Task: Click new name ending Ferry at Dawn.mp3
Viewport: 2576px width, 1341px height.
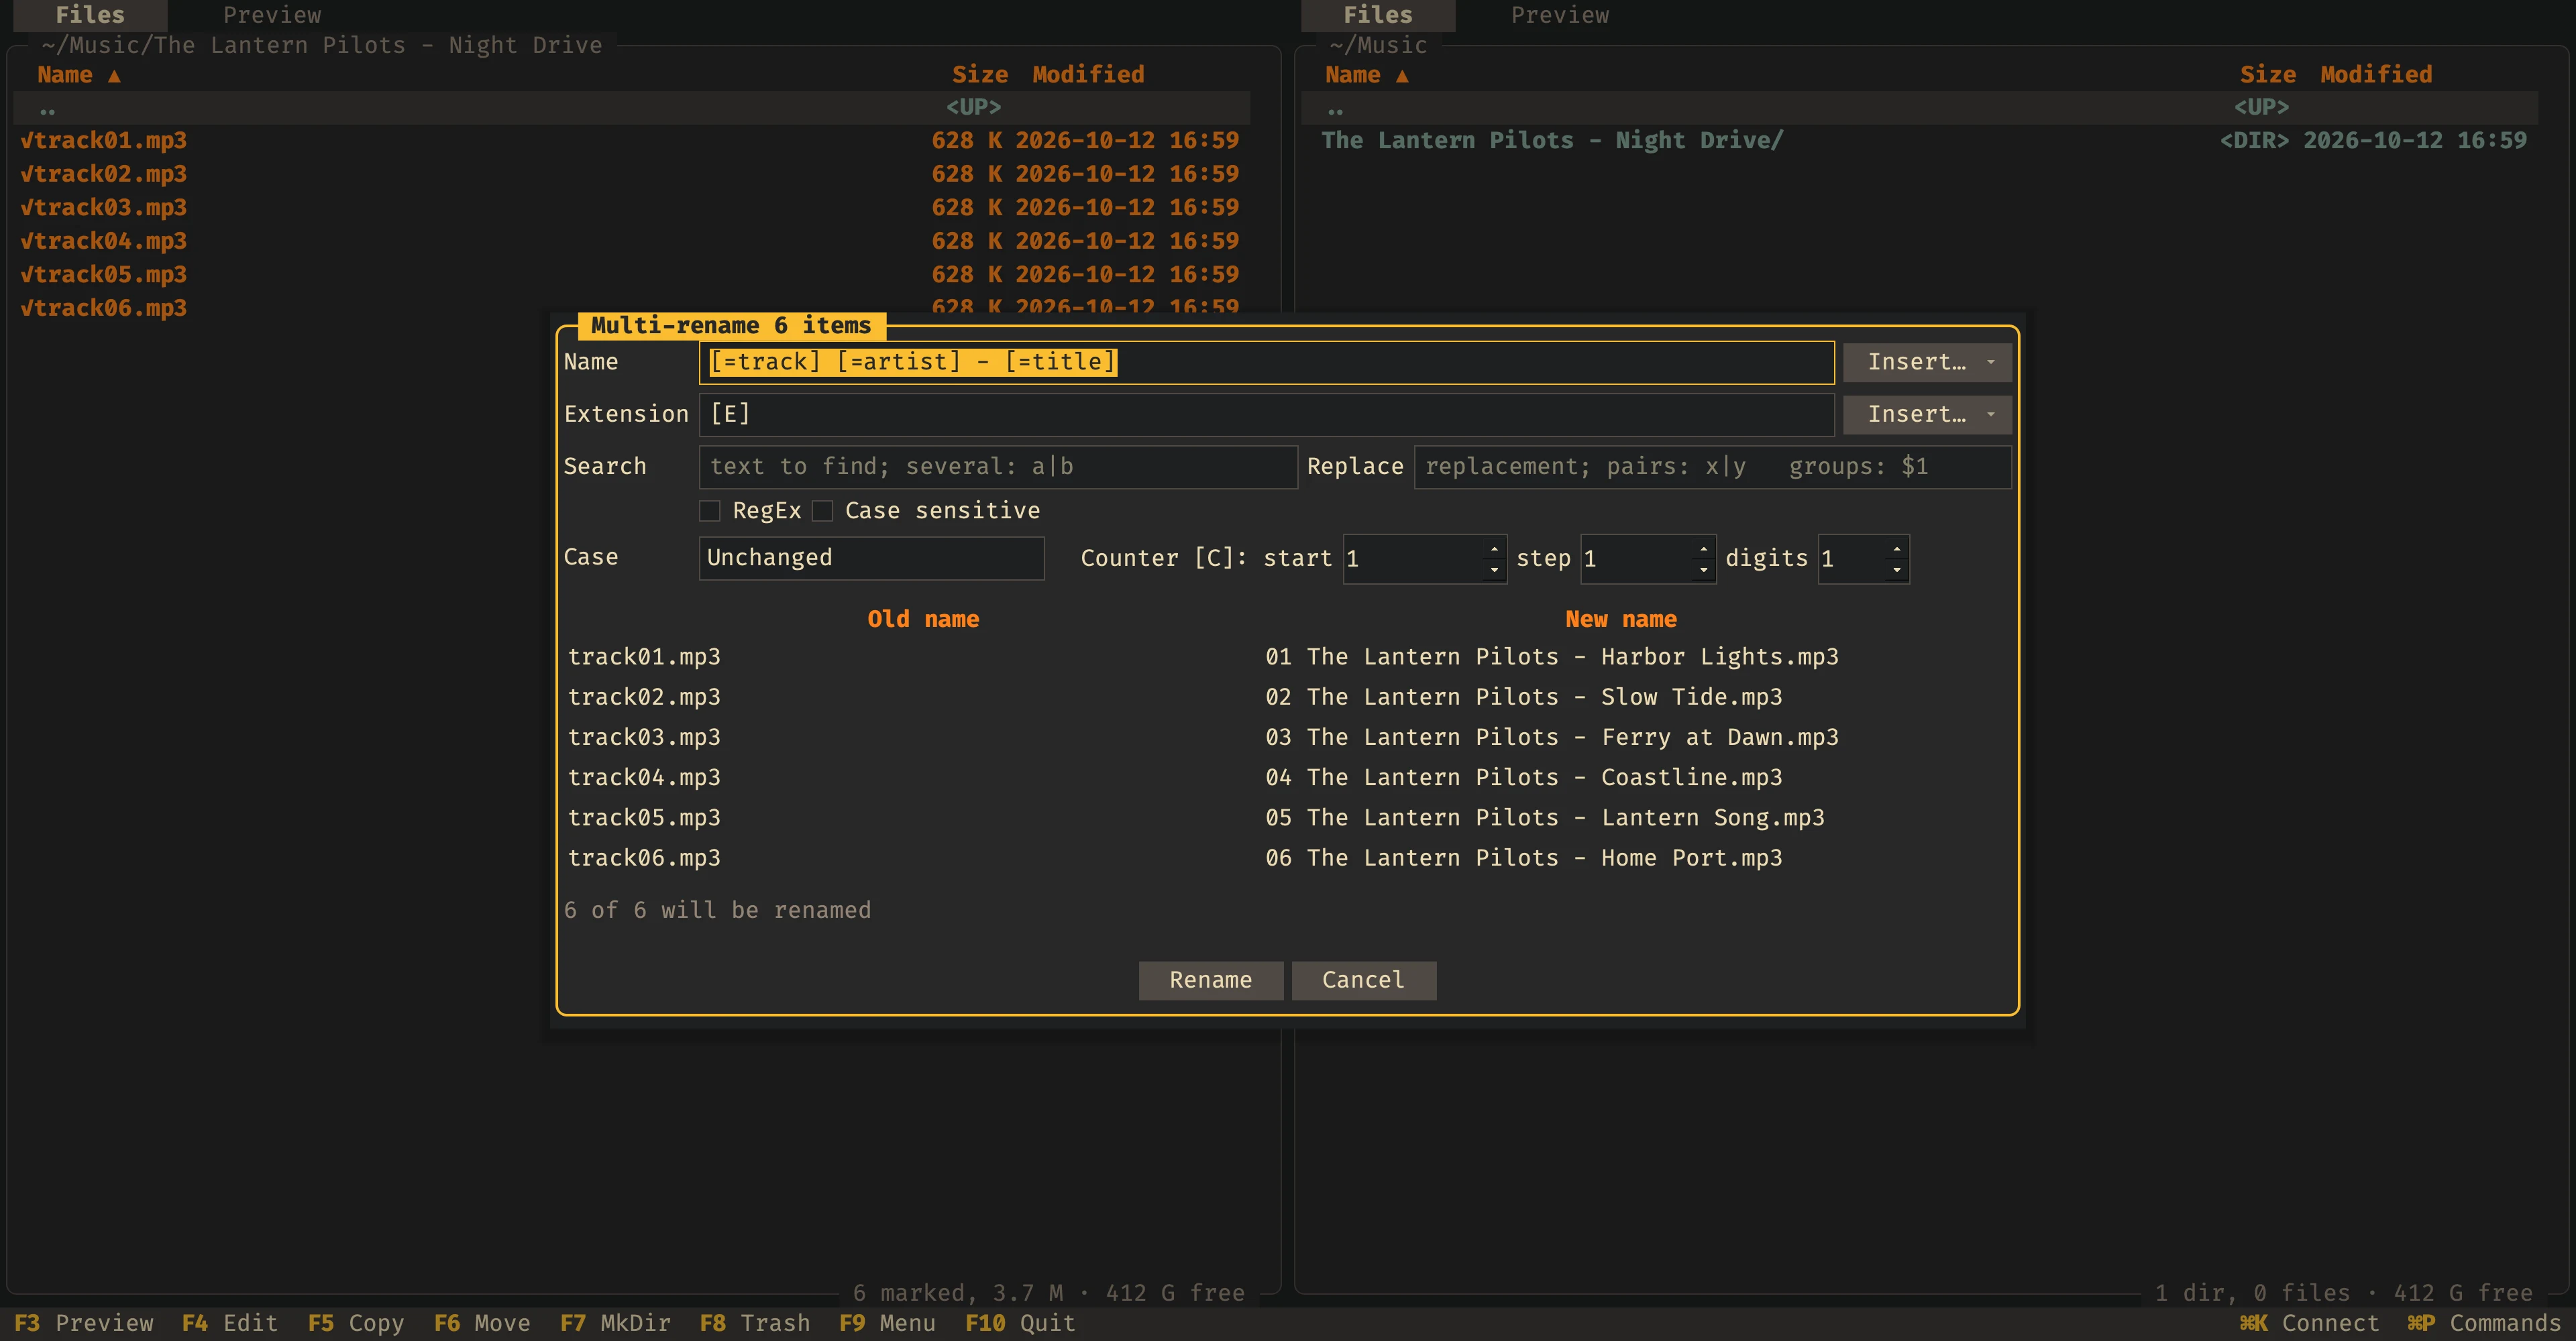Action: pyautogui.click(x=1552, y=738)
